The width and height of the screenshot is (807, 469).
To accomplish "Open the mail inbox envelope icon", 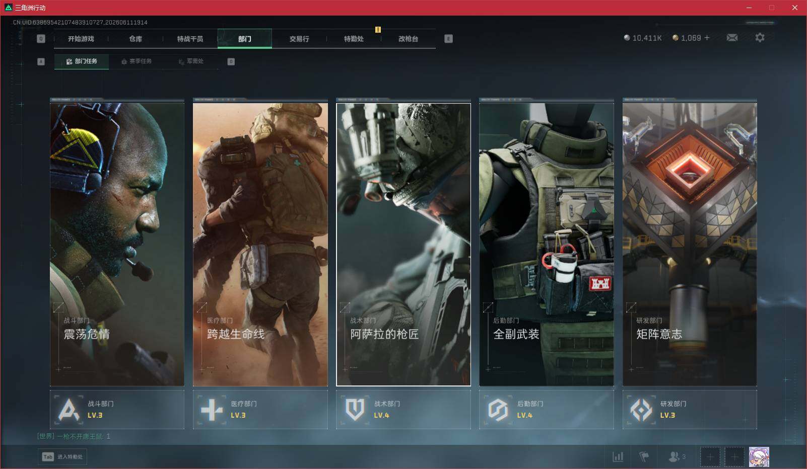I will pos(732,38).
